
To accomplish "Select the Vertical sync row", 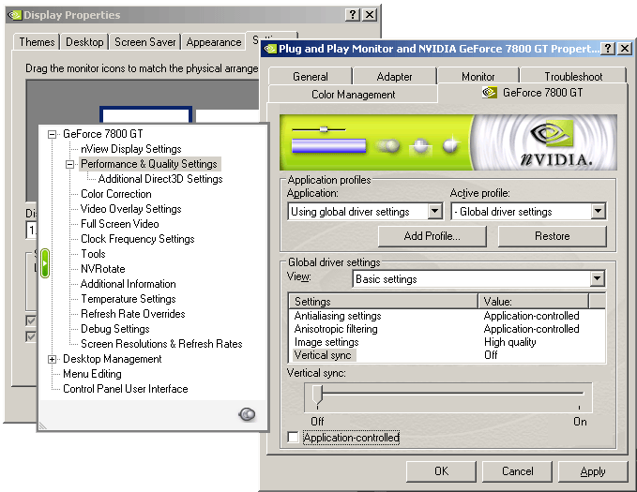I will (x=447, y=355).
